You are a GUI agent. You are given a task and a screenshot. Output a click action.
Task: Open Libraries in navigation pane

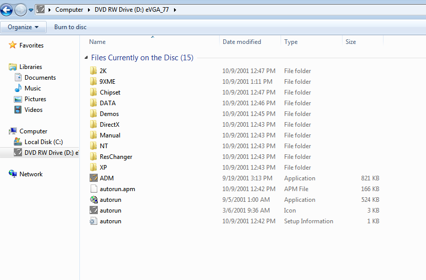31,67
